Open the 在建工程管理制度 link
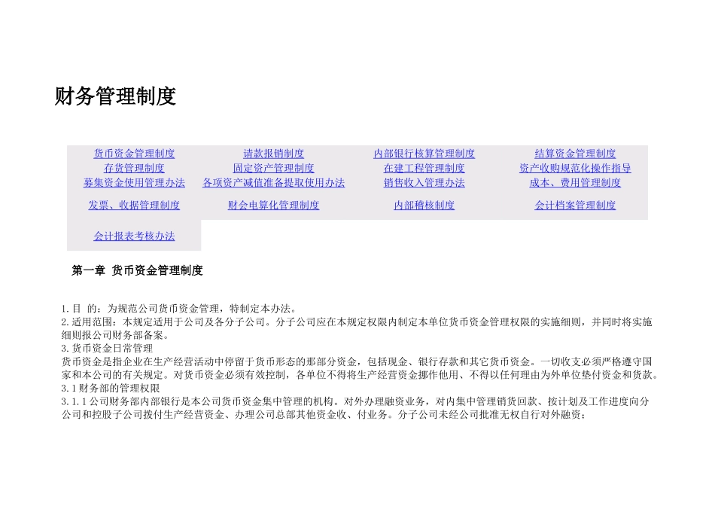The height and width of the screenshot is (506, 715). tap(424, 169)
